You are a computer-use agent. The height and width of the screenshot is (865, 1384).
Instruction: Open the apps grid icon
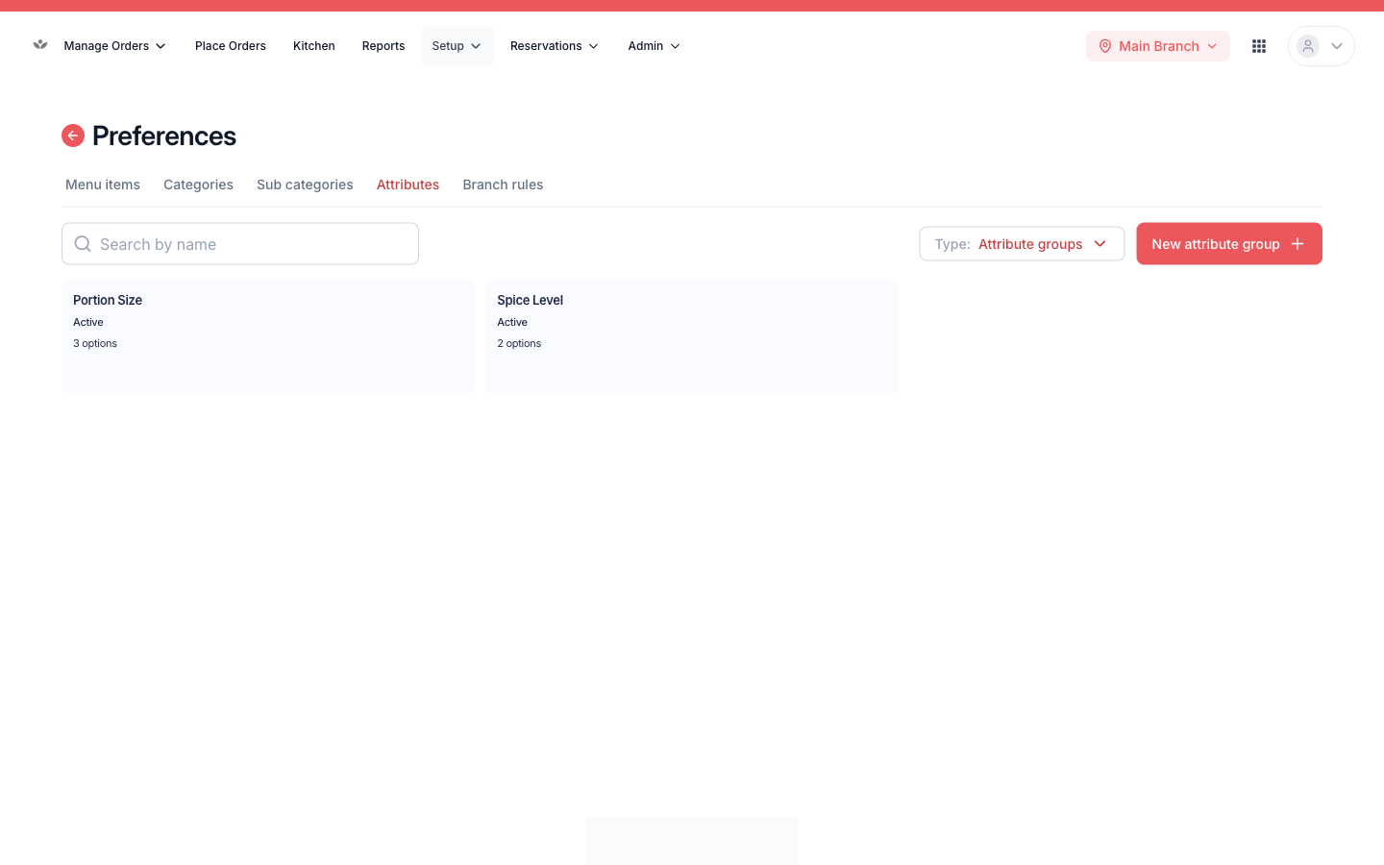point(1259,46)
